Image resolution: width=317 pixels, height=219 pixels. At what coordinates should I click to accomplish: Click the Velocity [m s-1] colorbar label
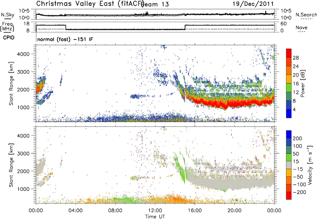[x=309, y=165]
